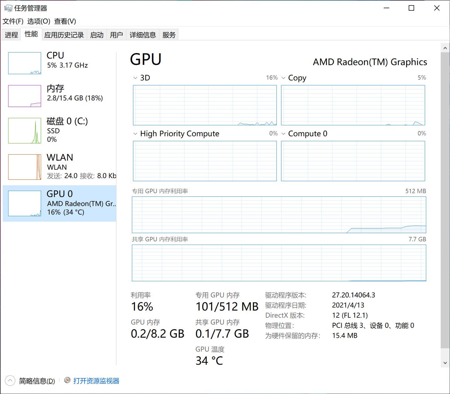
Task: Click the AMD Radeon(TM) Graphics title
Action: tap(370, 62)
